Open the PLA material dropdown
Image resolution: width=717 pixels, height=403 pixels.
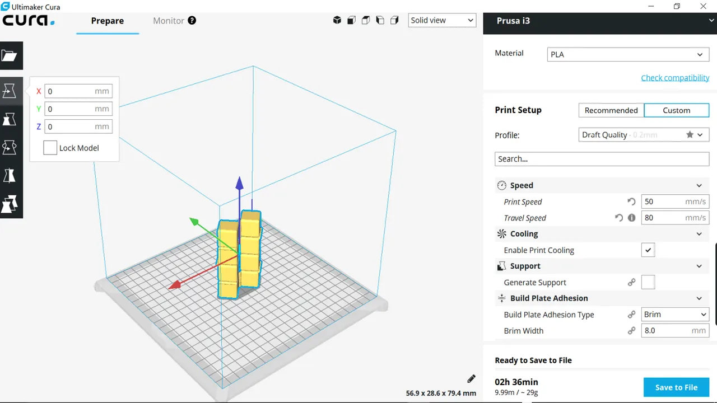[x=628, y=54]
